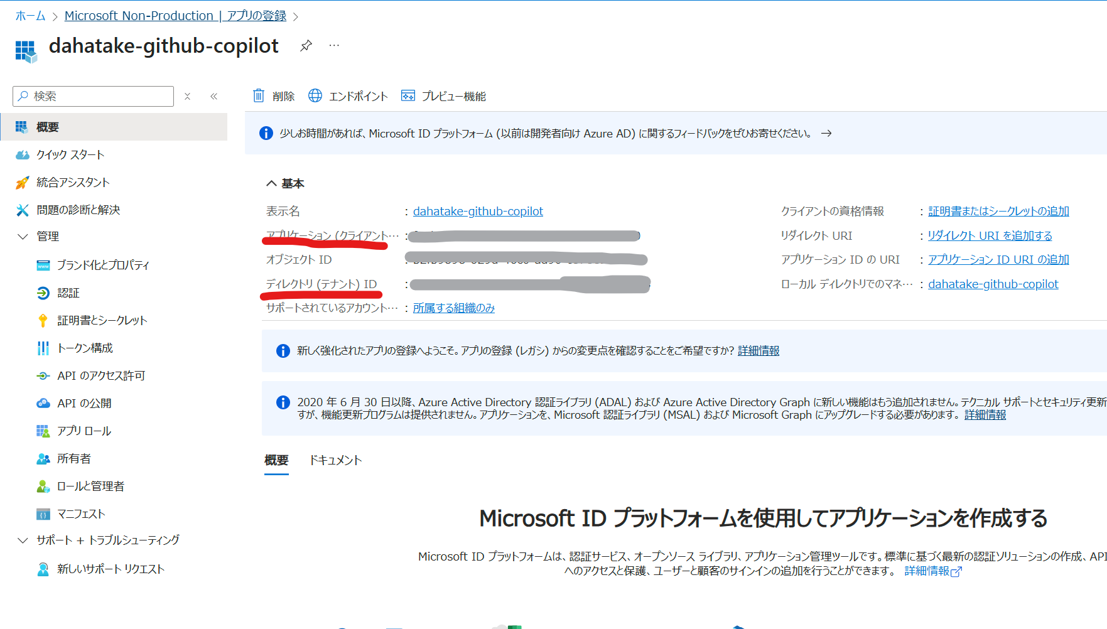1107x629 pixels.
Task: Click inside the 検索 search field
Action: click(x=93, y=96)
